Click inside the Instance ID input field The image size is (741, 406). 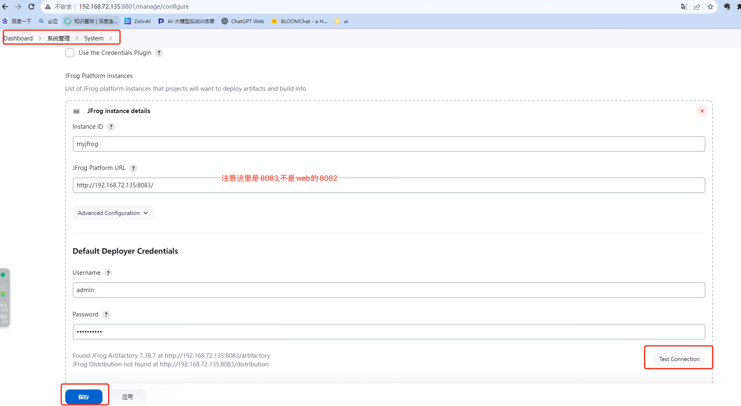pos(289,144)
